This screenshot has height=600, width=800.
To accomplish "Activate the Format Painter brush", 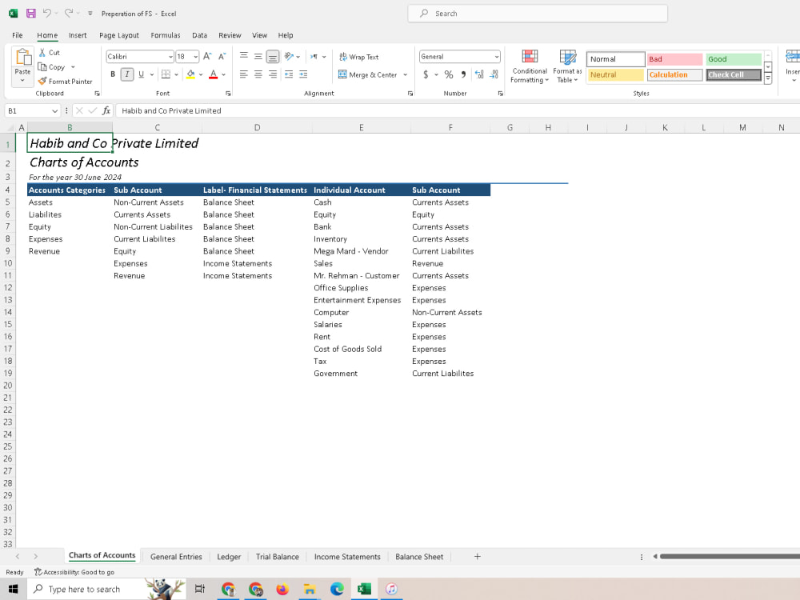I will 42,81.
